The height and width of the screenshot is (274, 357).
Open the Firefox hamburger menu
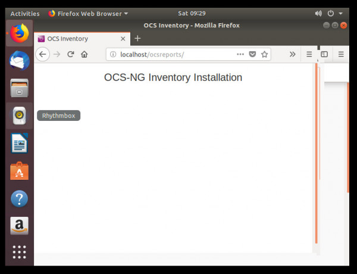pos(341,54)
